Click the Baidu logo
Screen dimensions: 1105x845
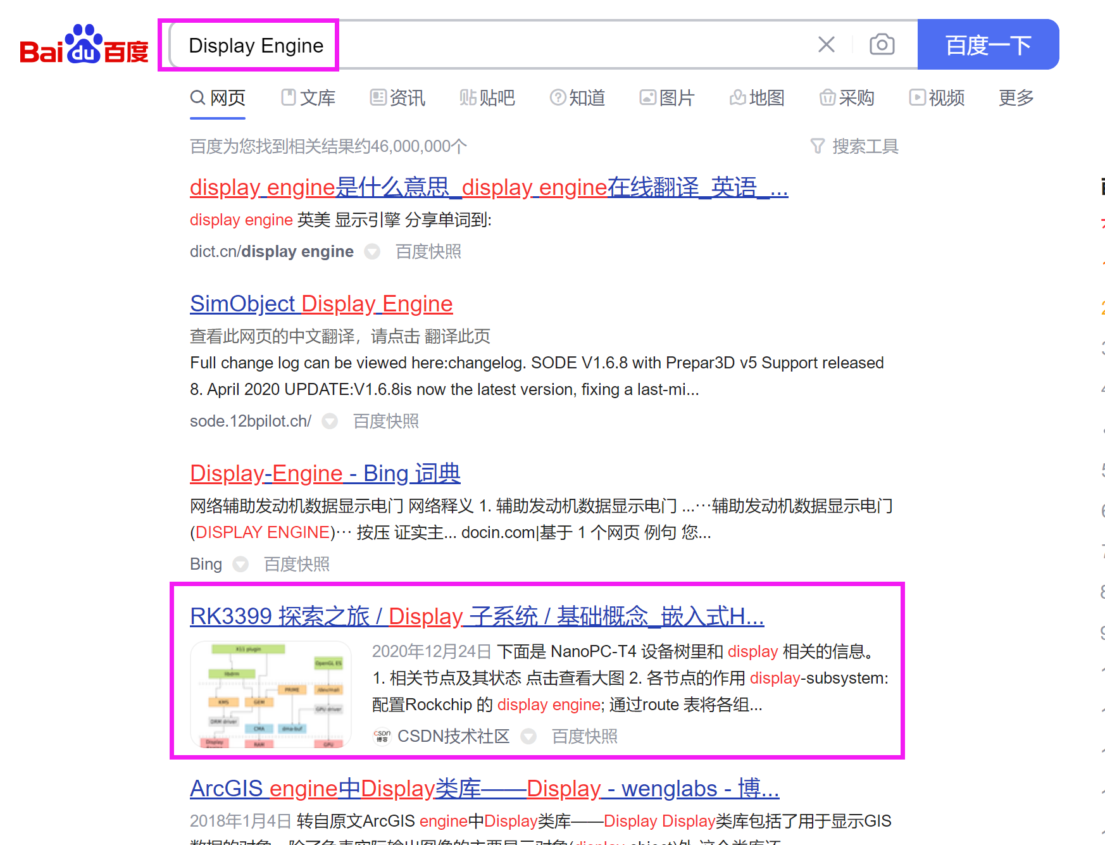point(84,45)
